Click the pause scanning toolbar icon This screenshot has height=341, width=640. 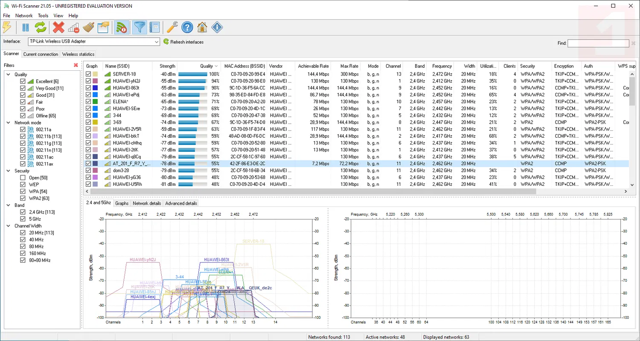[x=26, y=28]
